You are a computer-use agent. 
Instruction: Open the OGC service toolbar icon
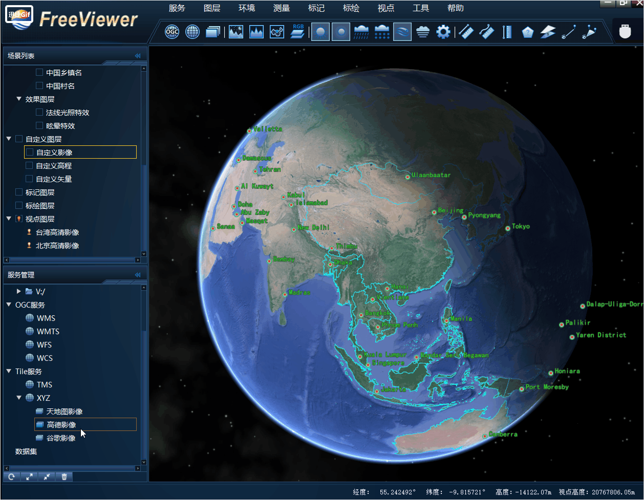click(171, 31)
